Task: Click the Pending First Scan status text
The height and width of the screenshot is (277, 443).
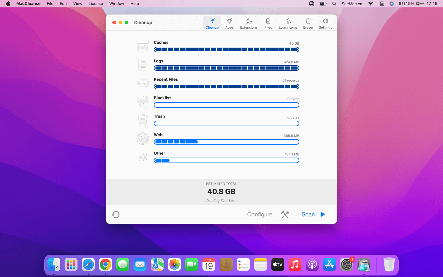Action: click(221, 201)
